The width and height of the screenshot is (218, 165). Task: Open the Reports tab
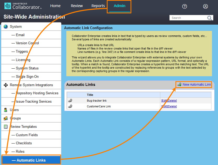pos(98,6)
